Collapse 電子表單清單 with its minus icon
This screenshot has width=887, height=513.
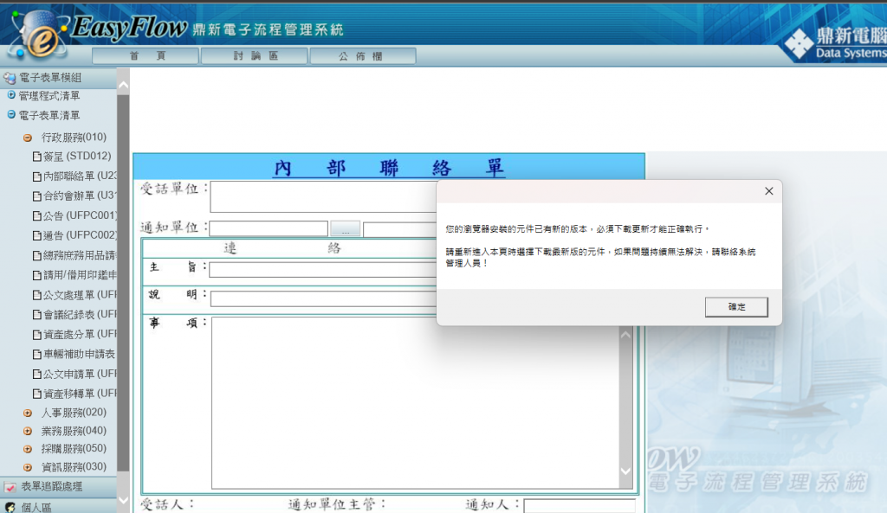coord(10,115)
